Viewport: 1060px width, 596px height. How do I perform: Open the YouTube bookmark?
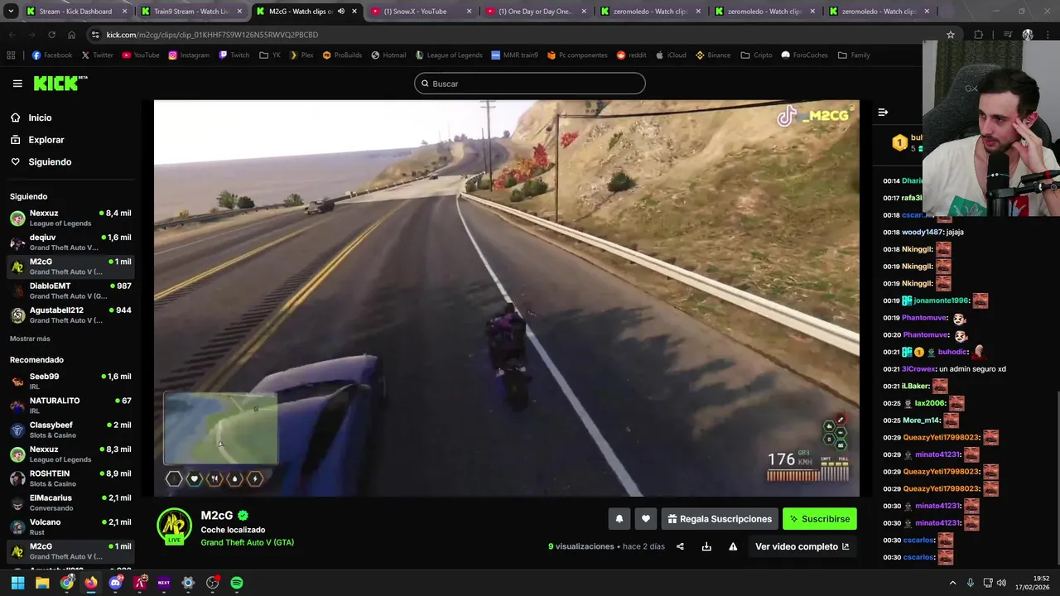pyautogui.click(x=140, y=55)
